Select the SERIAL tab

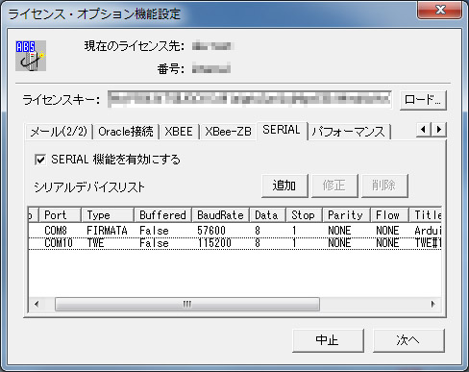click(x=282, y=130)
